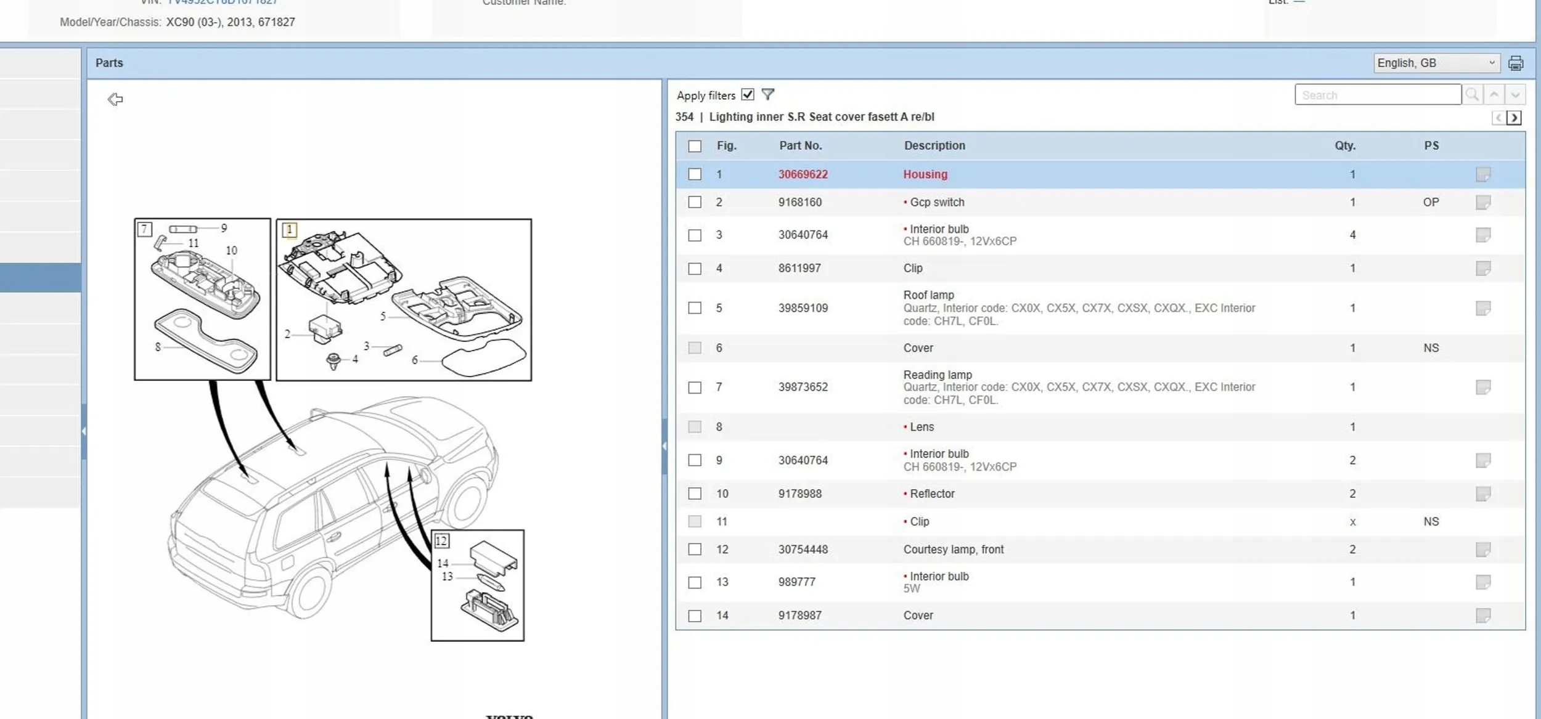Check the box for Clip 8611997
The height and width of the screenshot is (719, 1541).
tap(695, 269)
